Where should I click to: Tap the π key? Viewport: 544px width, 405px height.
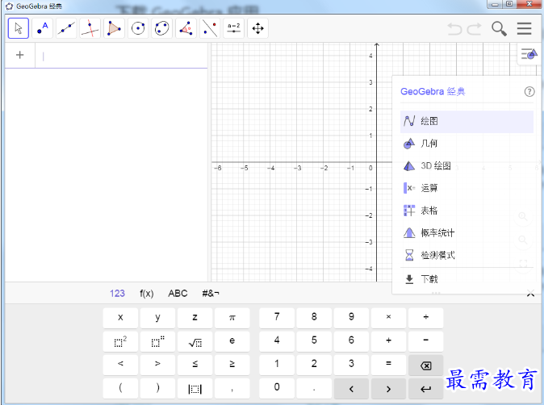[232, 318]
